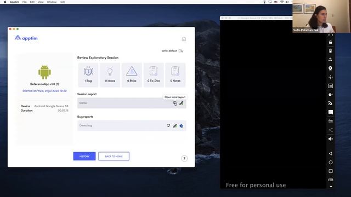Open the Apple menu
The width and height of the screenshot is (351, 197).
5,2
